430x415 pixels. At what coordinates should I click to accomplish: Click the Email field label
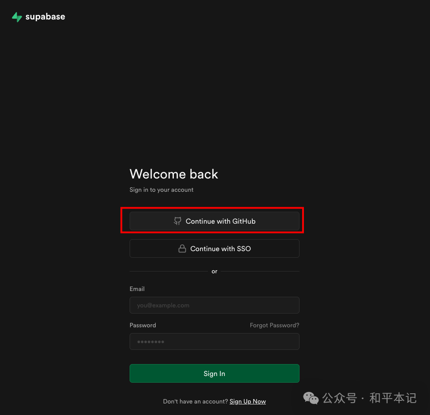(x=137, y=289)
